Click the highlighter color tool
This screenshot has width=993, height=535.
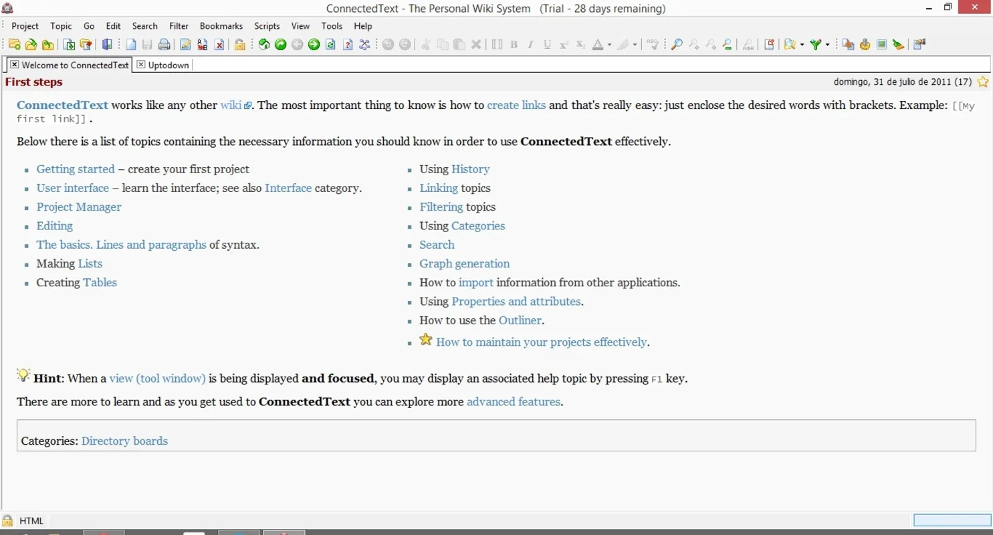pyautogui.click(x=624, y=45)
